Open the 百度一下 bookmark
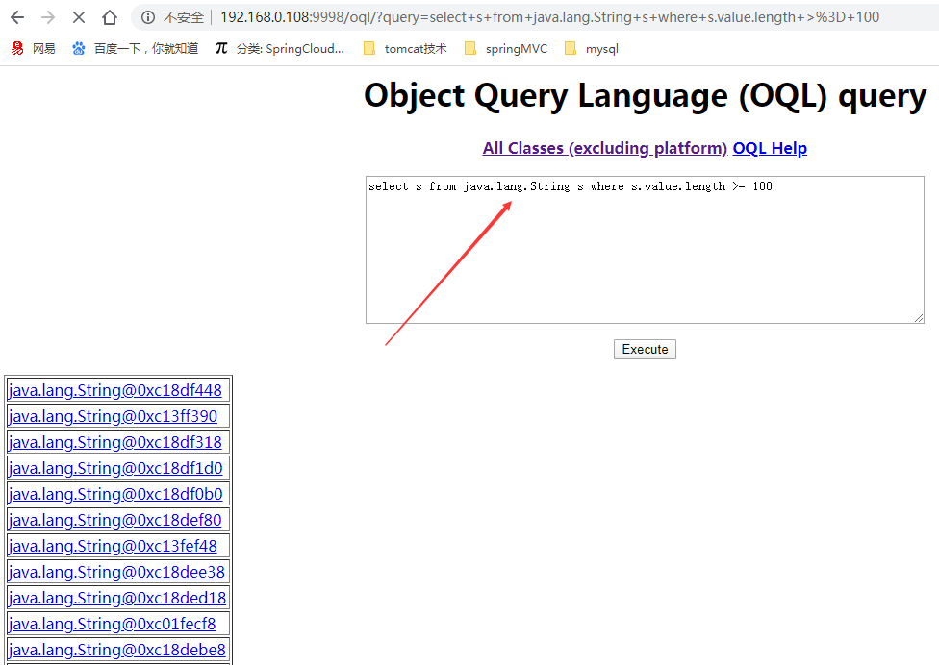The image size is (939, 665). pos(135,48)
